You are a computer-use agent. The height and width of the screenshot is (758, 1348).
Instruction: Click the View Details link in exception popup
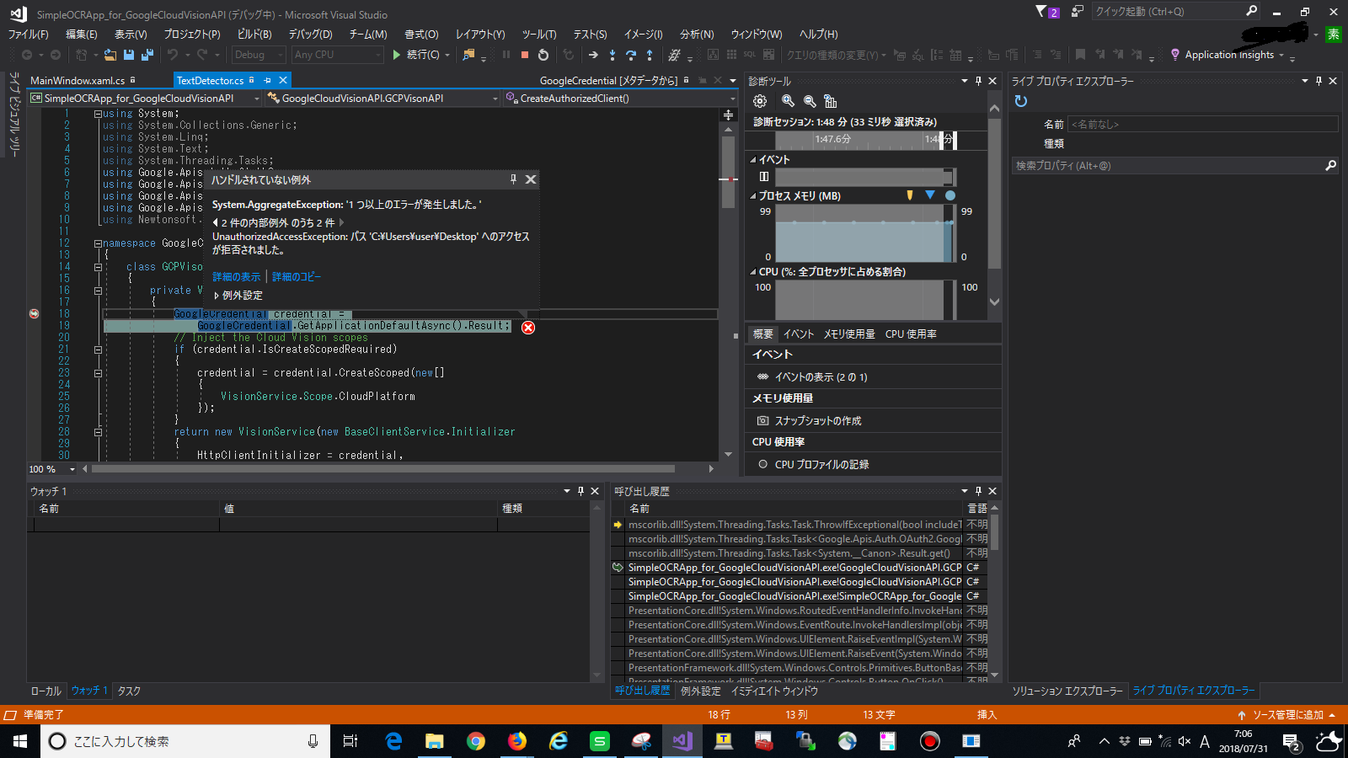237,277
